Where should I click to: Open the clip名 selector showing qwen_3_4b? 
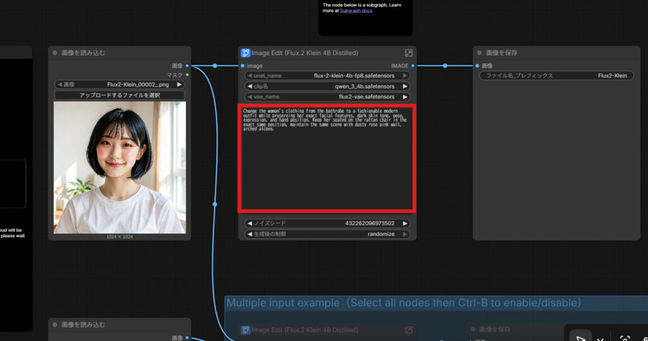coord(327,86)
